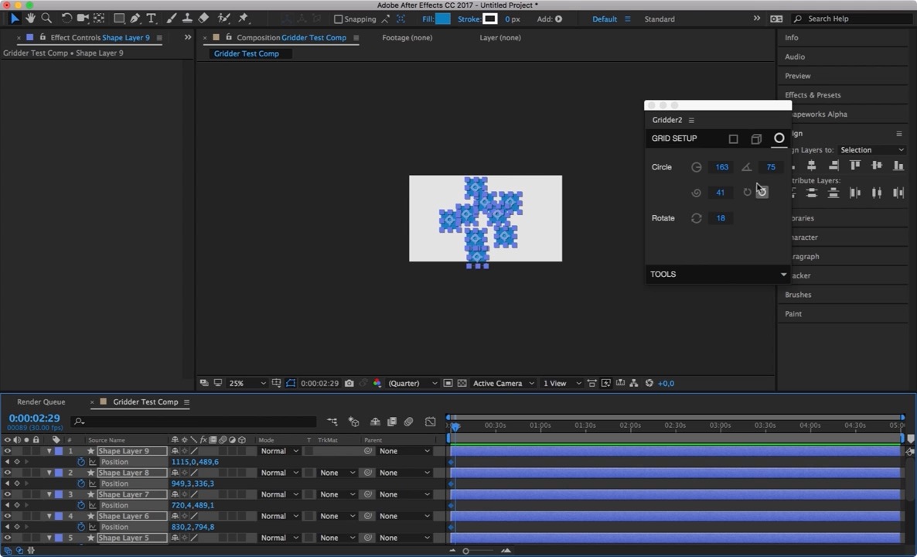Choose circle grid mode in Gridder2
The width and height of the screenshot is (917, 557).
pos(779,138)
